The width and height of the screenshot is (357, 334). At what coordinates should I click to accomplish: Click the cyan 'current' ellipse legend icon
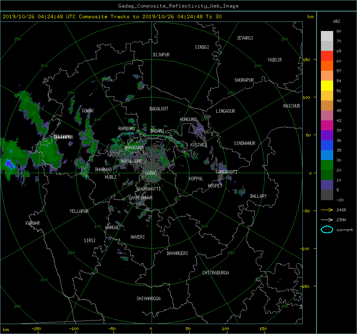click(x=327, y=230)
